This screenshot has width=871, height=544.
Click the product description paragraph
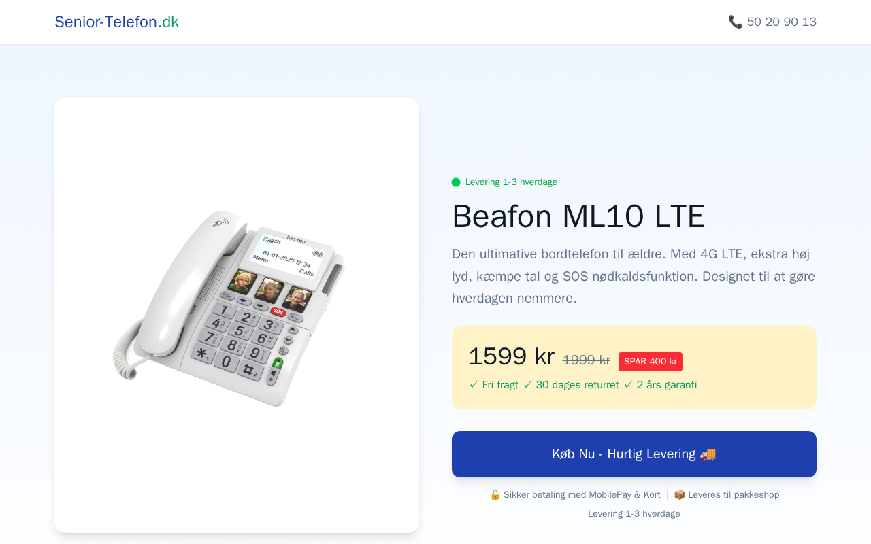tap(633, 276)
